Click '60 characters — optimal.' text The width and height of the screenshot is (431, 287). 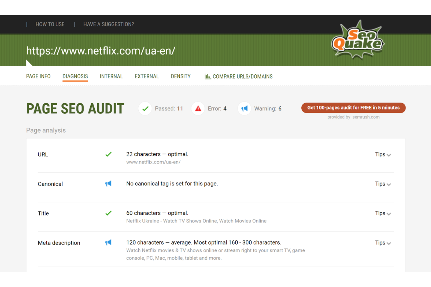point(157,213)
